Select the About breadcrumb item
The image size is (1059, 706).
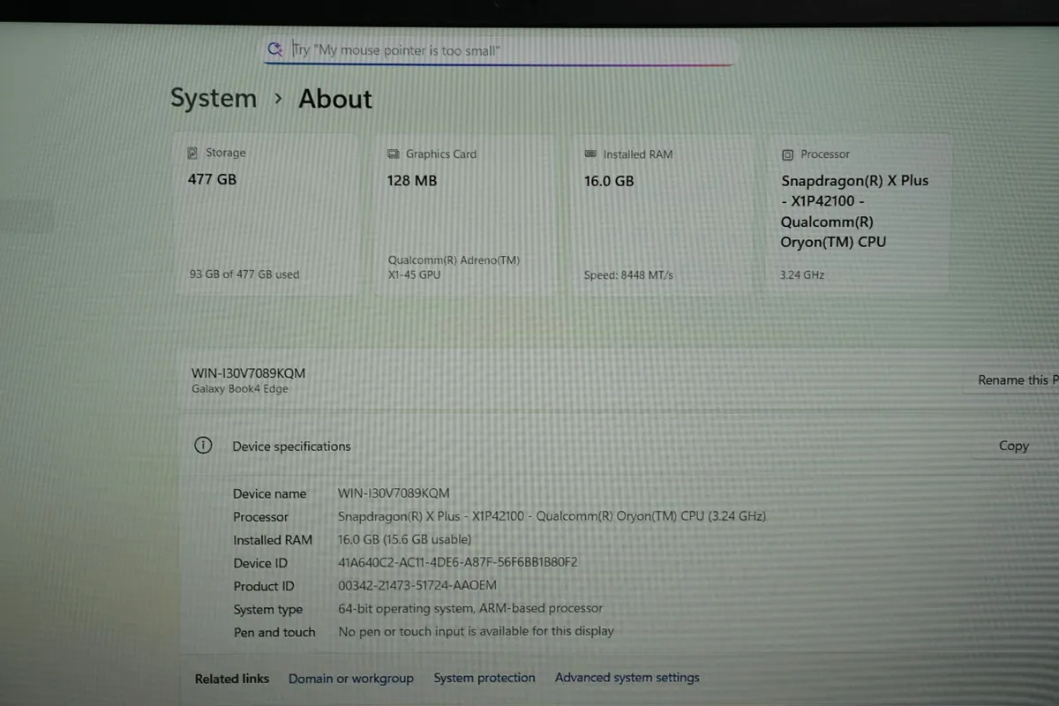click(x=334, y=99)
